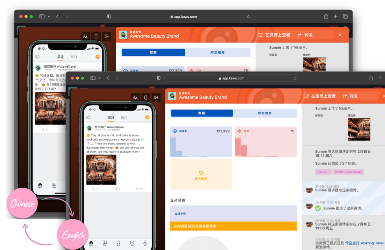Viewport: 385px width, 250px height.
Task: Open the image view icon in front window
Action: click(156, 97)
